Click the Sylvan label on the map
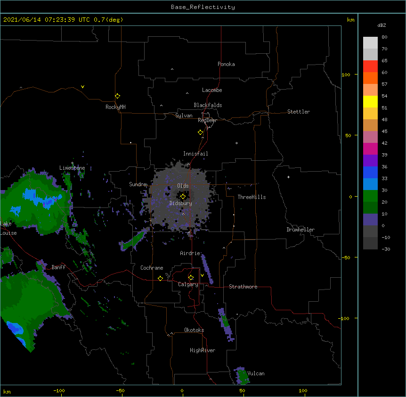The height and width of the screenshot is (397, 406). (184, 116)
